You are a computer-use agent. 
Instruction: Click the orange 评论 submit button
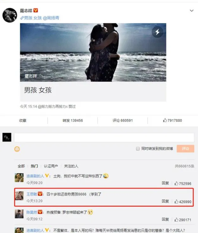(185, 149)
